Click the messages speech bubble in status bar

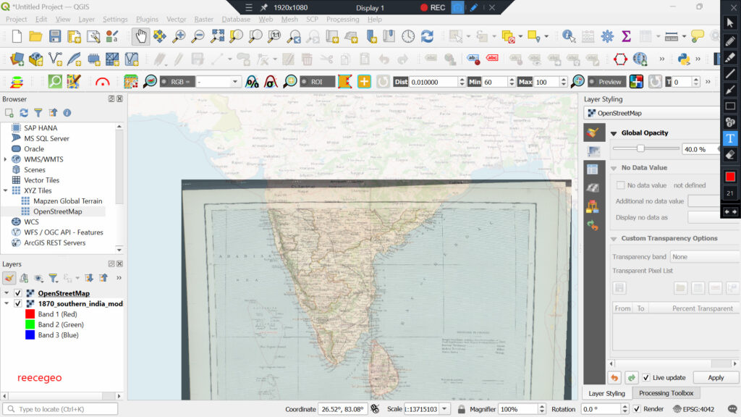click(732, 409)
